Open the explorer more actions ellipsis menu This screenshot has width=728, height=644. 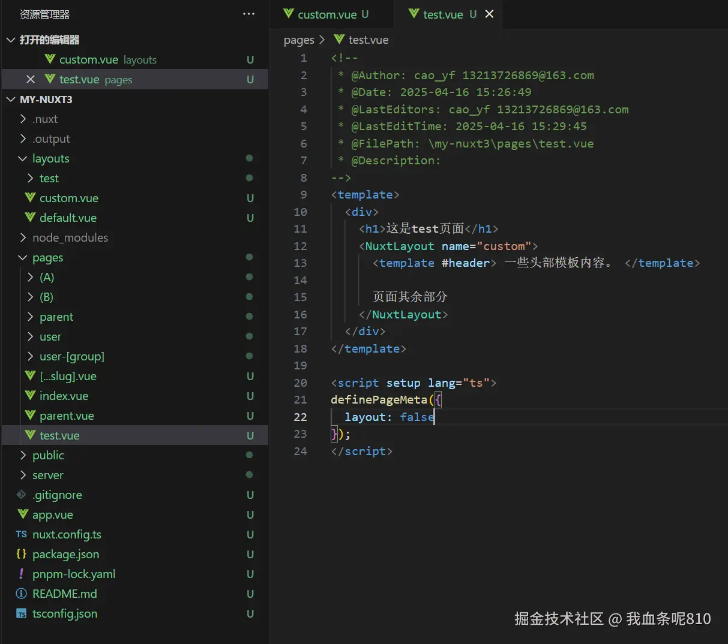click(248, 14)
